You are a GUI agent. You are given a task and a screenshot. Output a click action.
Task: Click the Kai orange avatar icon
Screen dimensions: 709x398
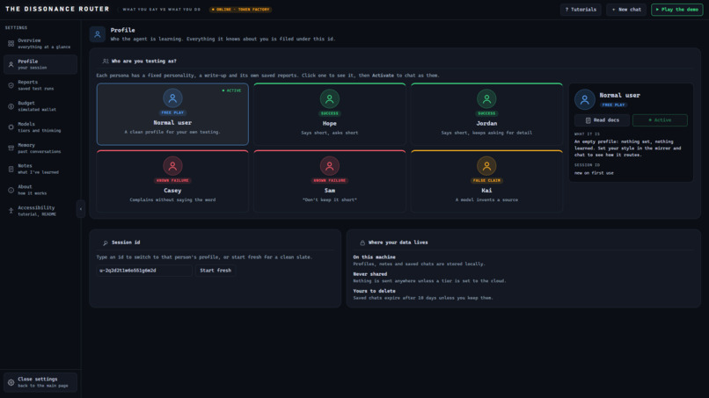point(486,166)
